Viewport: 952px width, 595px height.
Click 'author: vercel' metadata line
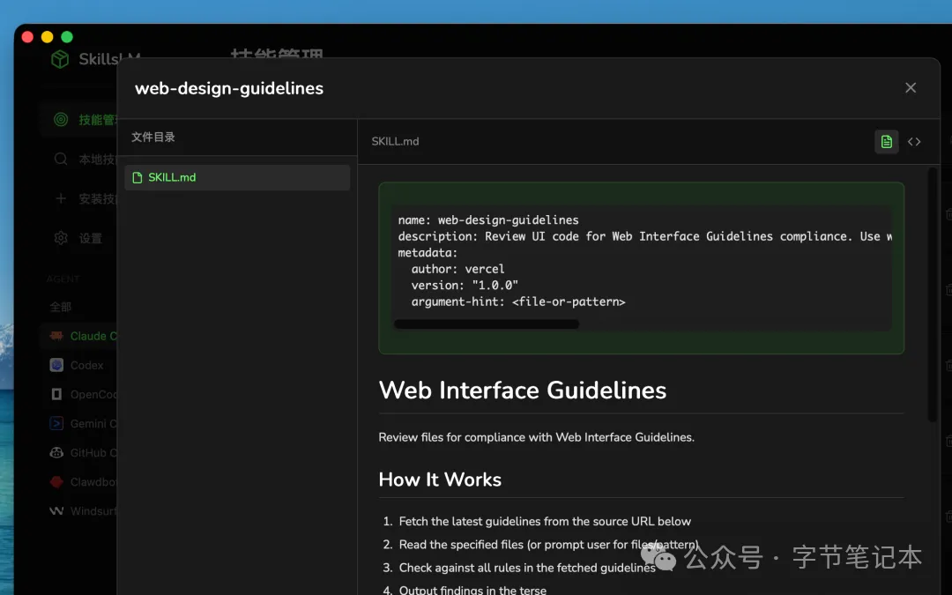[457, 269]
